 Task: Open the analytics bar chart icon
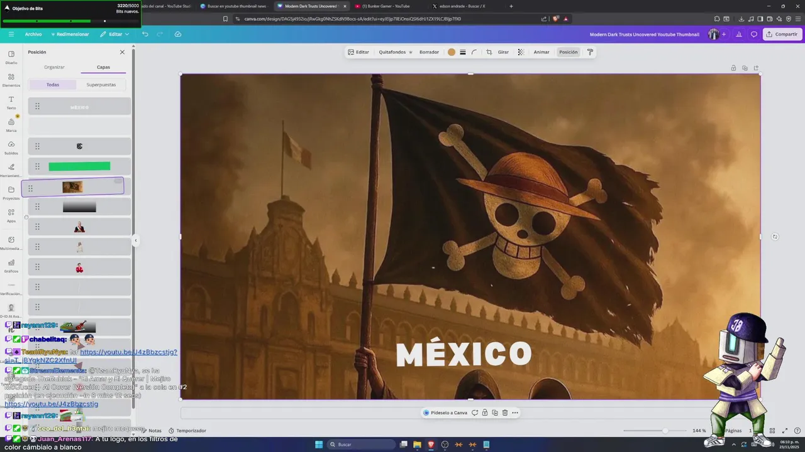[739, 34]
